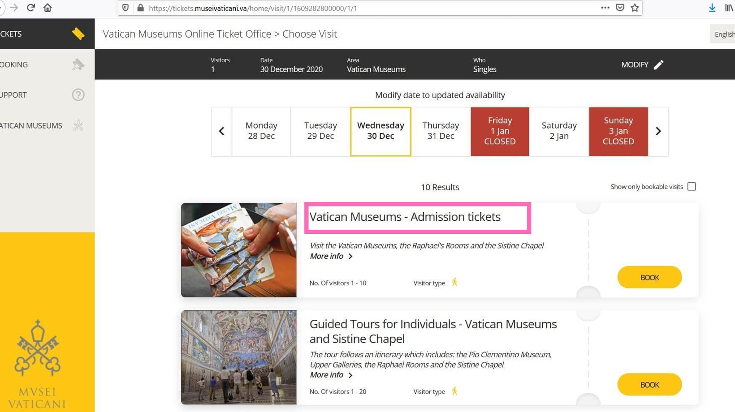
Task: Go to previous week of dates
Action: 221,131
